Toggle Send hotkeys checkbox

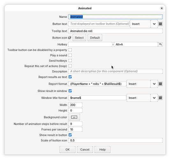click(x=70, y=60)
